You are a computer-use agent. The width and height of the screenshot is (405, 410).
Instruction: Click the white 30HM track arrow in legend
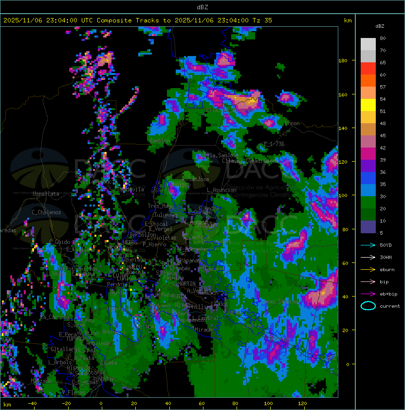(368, 257)
